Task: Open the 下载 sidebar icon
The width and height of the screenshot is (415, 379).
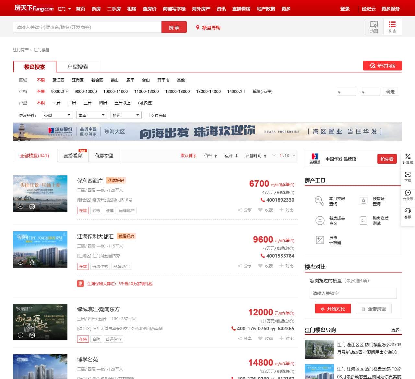Action: point(408,177)
